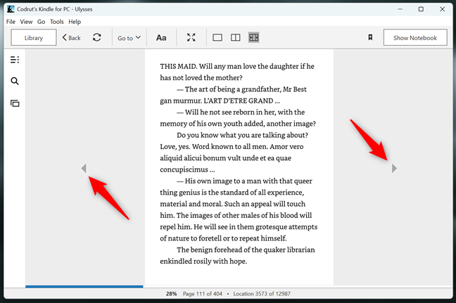The width and height of the screenshot is (456, 303).
Task: Sync the book with refresh icon
Action: [x=97, y=37]
